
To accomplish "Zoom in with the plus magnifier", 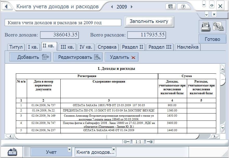I will (x=150, y=142).
